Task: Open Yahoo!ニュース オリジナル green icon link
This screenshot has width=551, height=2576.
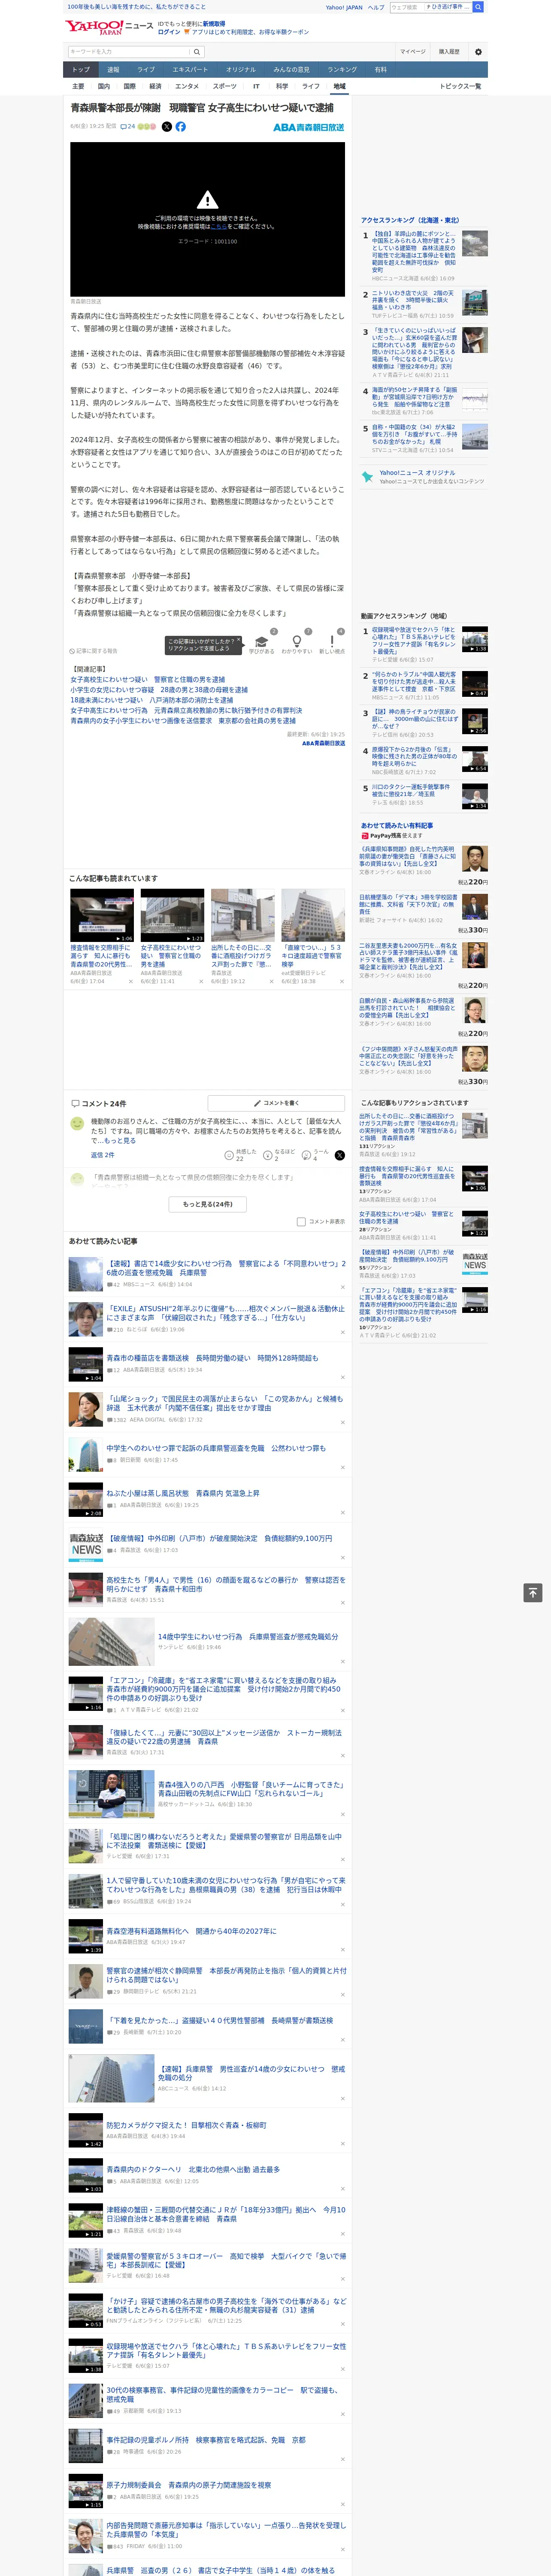Action: (x=367, y=477)
